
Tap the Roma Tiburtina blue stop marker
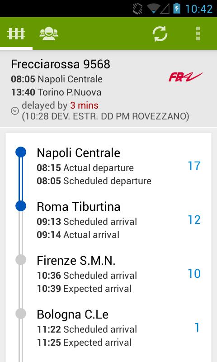[x=21, y=206]
